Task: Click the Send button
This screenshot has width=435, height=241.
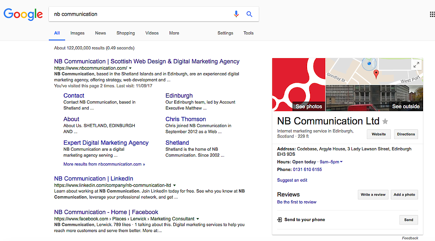Action: click(x=409, y=220)
